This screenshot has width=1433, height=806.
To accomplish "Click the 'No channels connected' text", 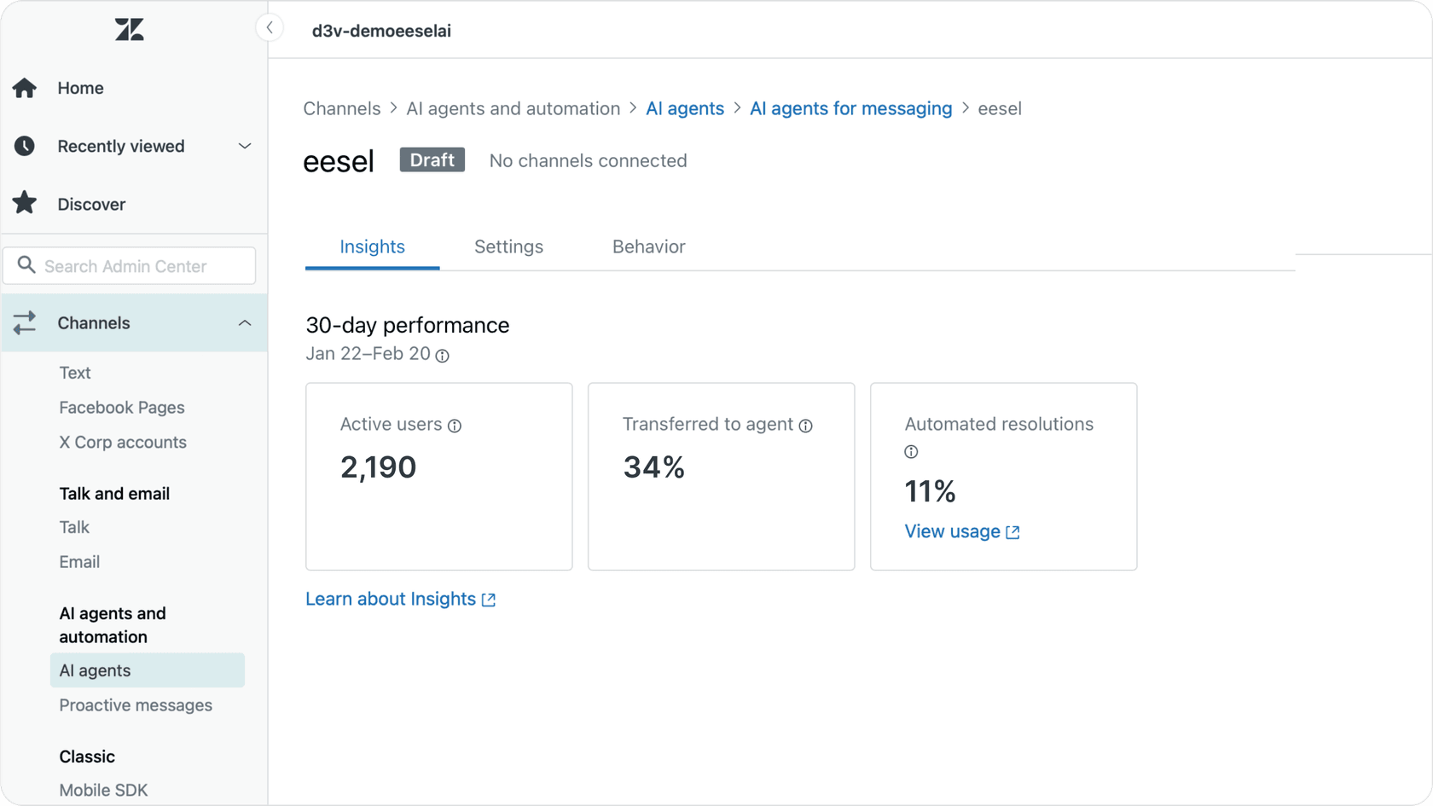I will point(588,160).
